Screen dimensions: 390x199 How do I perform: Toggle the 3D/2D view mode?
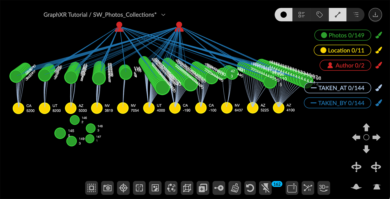(x=324, y=188)
